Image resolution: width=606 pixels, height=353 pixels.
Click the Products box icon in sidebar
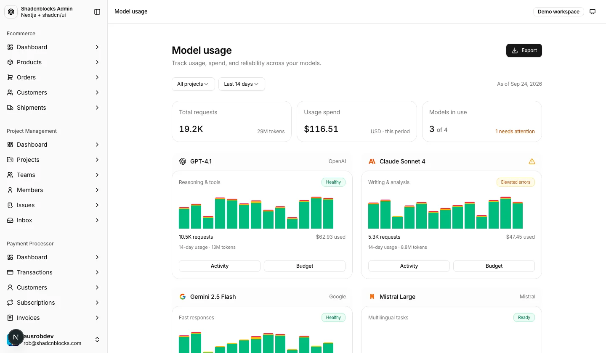point(10,62)
